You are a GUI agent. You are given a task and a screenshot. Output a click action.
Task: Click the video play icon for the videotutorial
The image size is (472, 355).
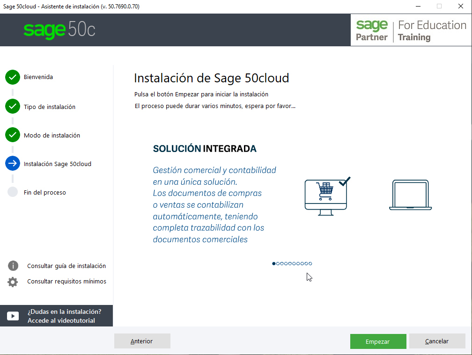(x=13, y=316)
